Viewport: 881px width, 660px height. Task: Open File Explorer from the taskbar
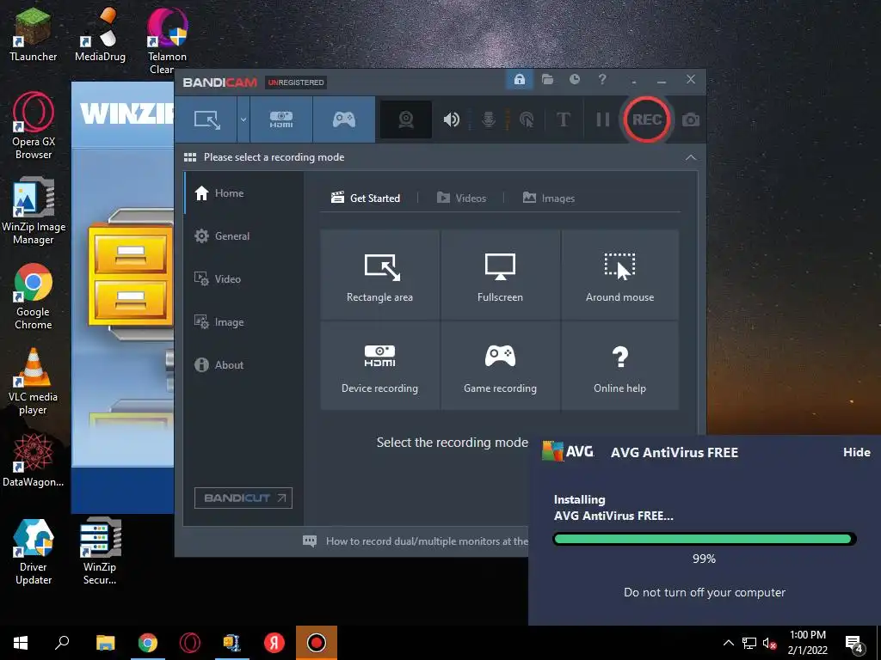coord(105,643)
